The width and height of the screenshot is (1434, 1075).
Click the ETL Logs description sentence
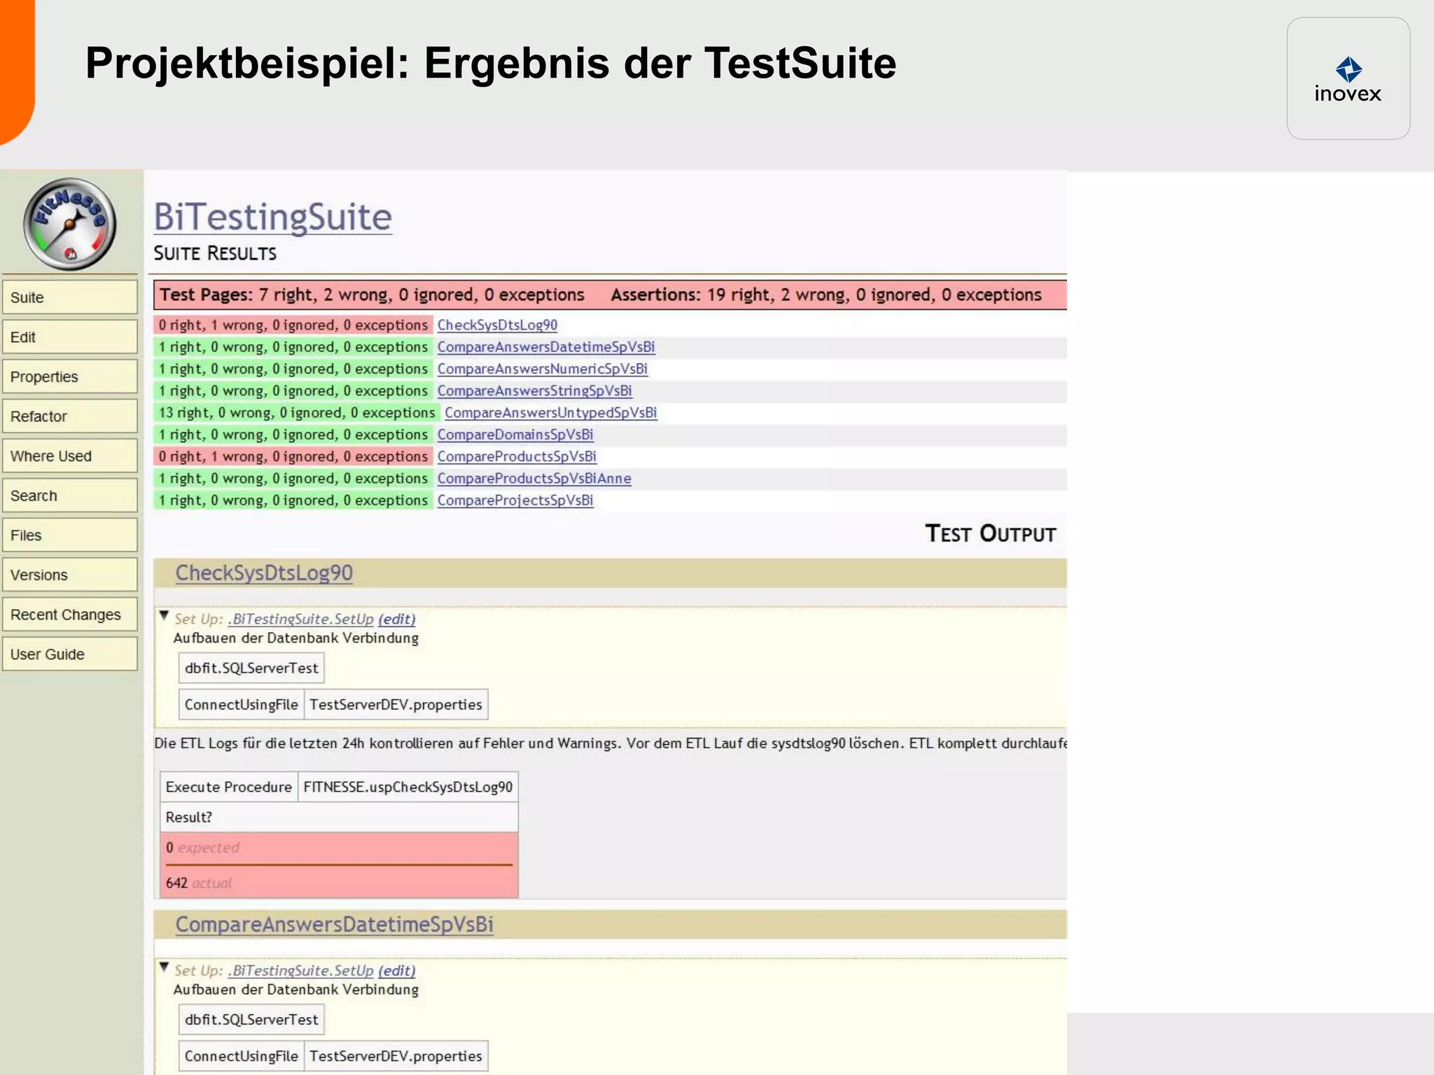point(610,743)
